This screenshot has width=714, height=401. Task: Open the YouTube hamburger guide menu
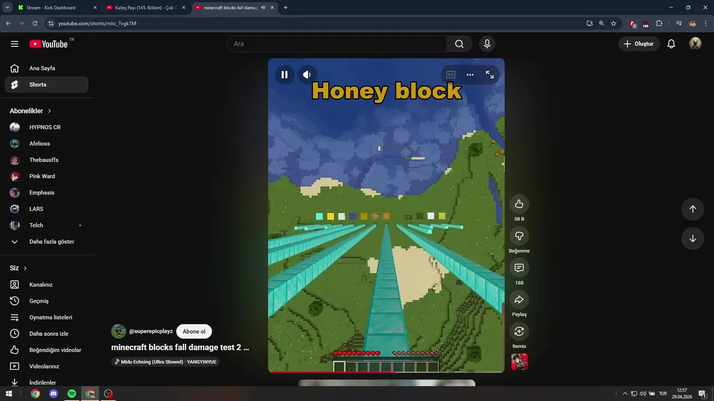(15, 44)
